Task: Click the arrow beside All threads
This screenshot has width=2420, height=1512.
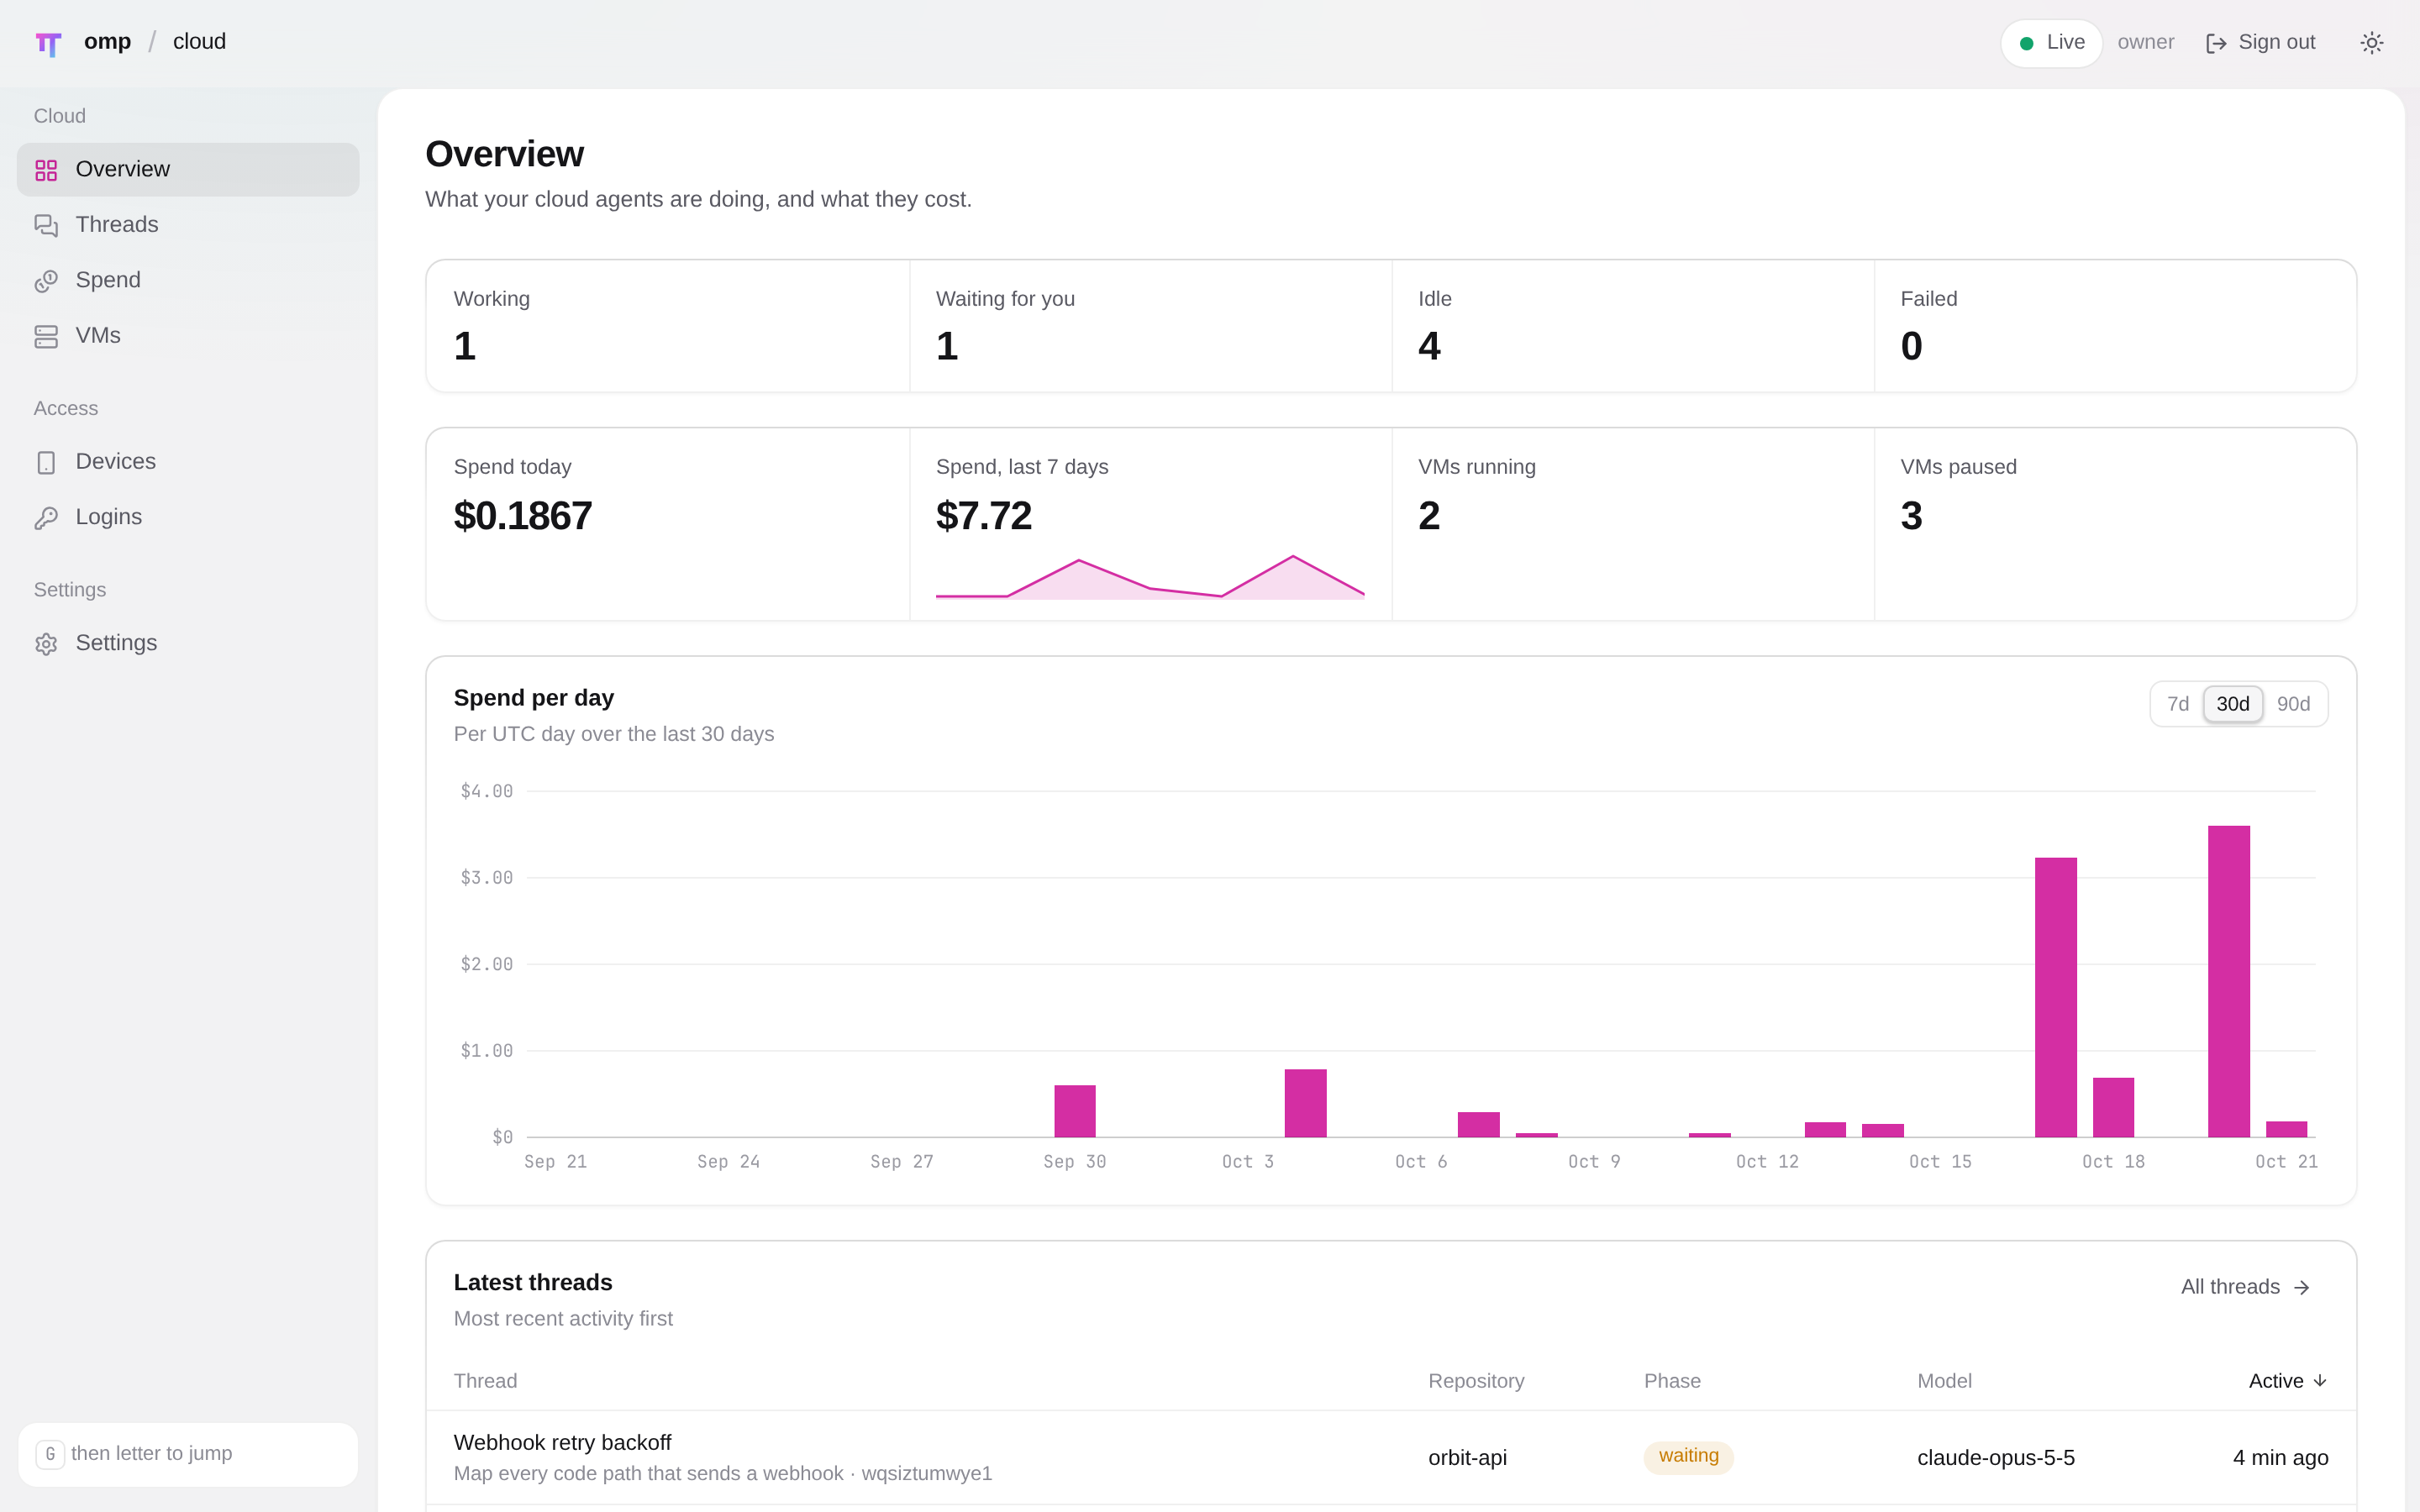Action: [x=2301, y=1288]
